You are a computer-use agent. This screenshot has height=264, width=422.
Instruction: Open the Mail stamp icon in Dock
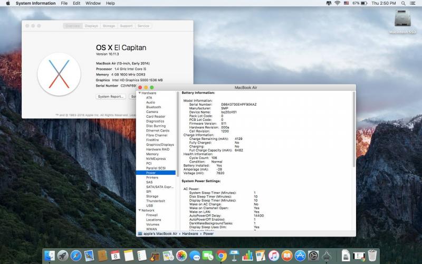coord(89,256)
